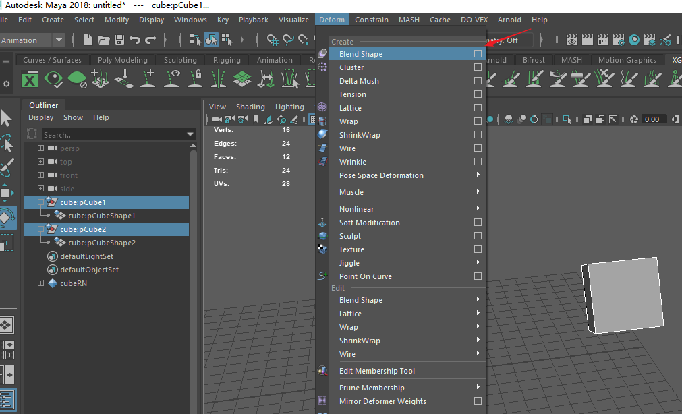This screenshot has width=682, height=414.
Task: Expand the cubeRN node in Outliner
Action: coord(41,283)
